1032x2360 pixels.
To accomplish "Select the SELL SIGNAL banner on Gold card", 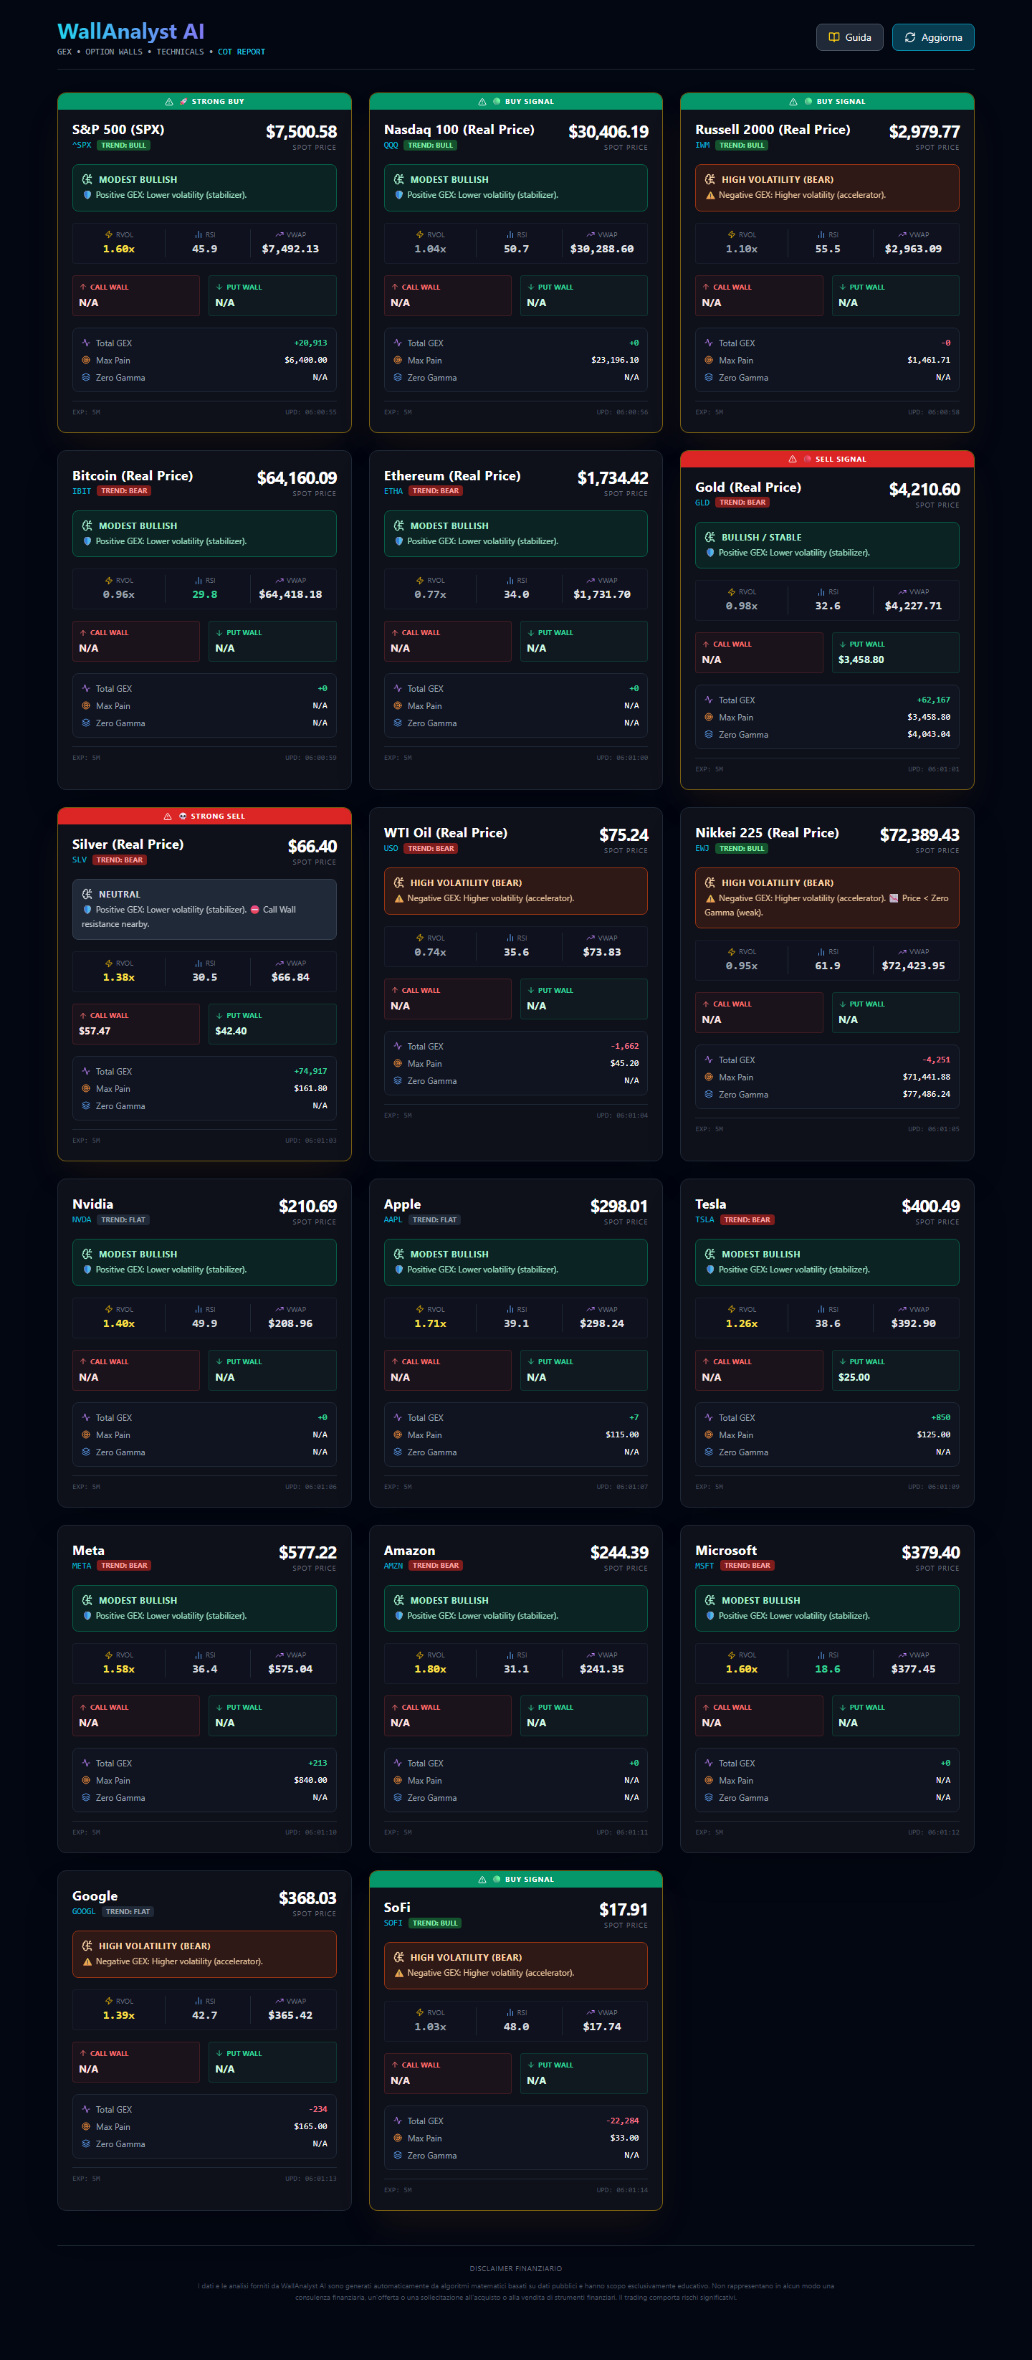I will [827, 459].
